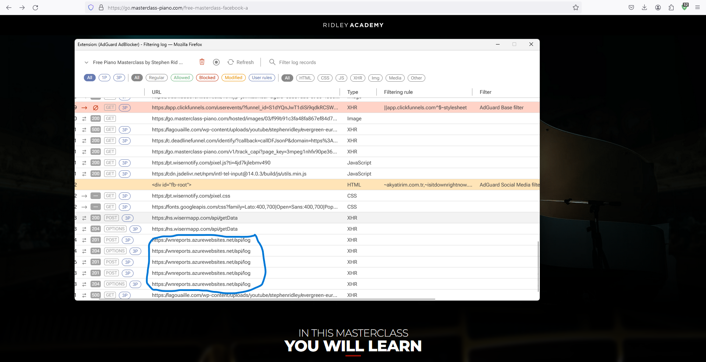
Task: Open the Firefox application menu
Action: coord(698,7)
